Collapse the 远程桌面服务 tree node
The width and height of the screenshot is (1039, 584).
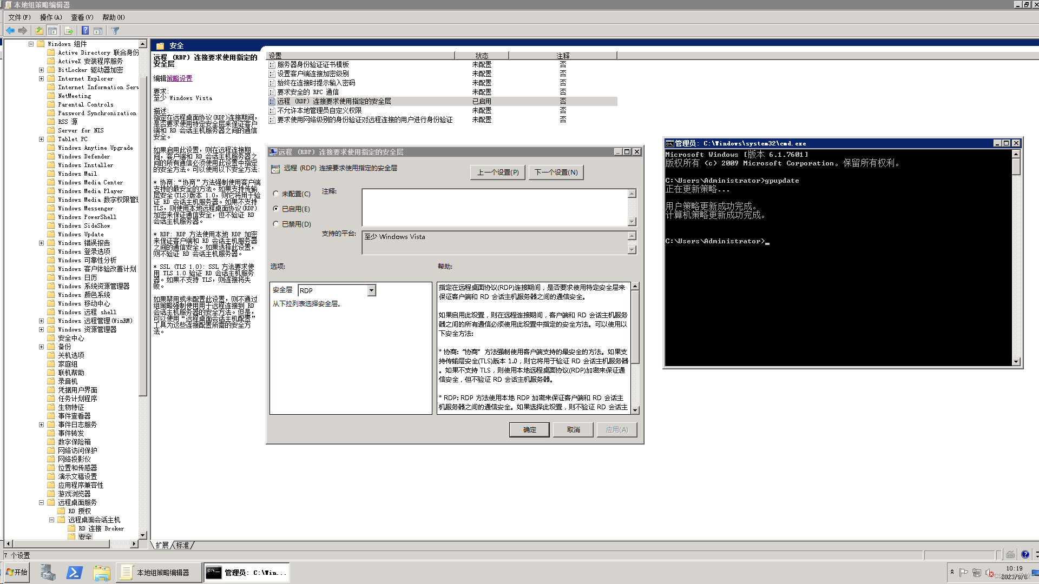(41, 502)
